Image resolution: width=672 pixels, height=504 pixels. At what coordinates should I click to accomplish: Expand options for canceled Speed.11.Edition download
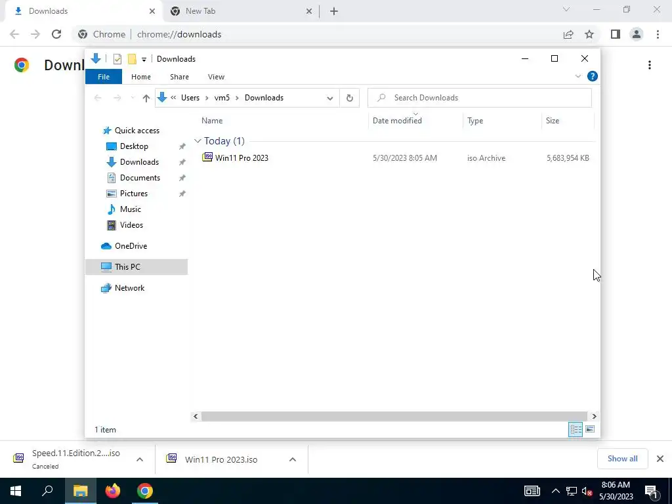139,459
